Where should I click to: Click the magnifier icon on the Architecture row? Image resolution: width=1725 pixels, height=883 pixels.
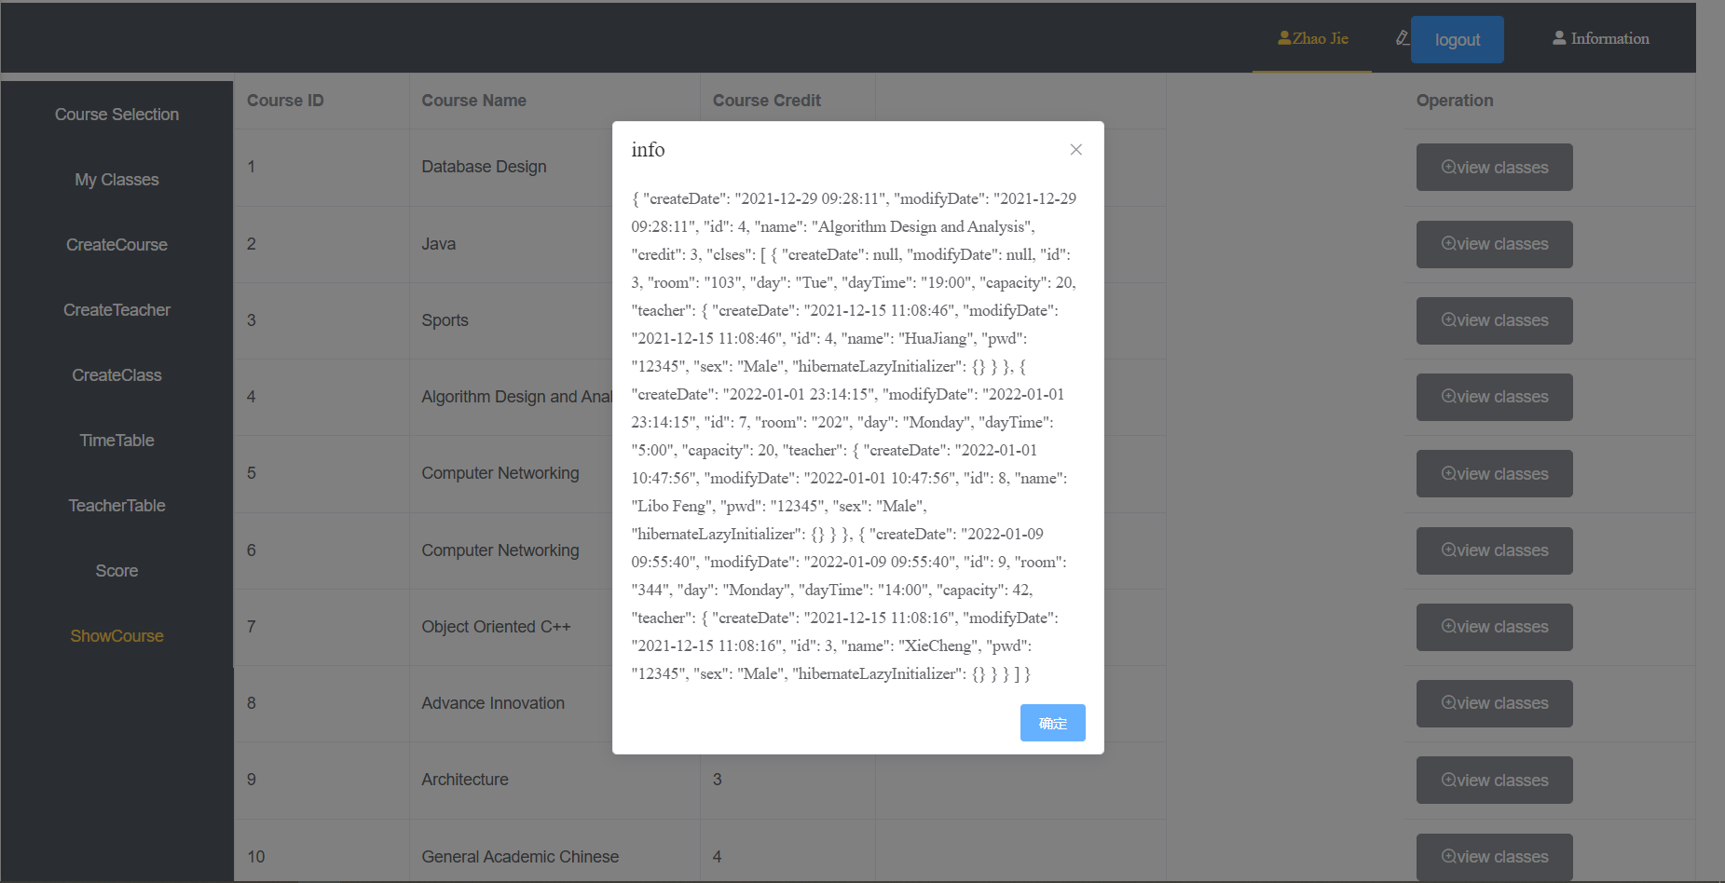point(1447,780)
